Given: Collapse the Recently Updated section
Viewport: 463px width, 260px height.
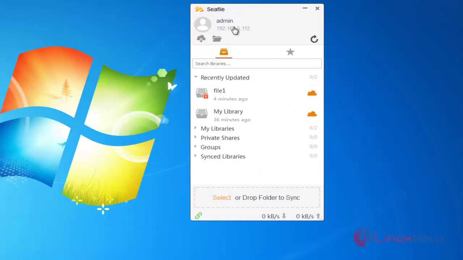Looking at the screenshot, I should click(196, 77).
